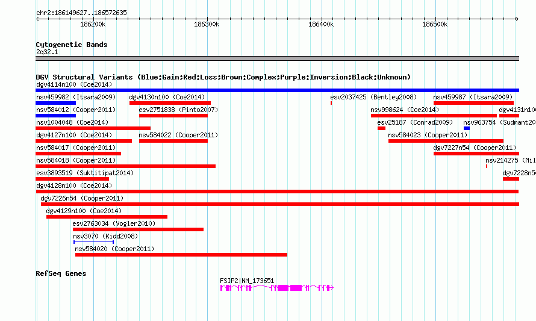The height and width of the screenshot is (321, 536).
Task: Click the red bar under nsv584022
Action: (x=173, y=141)
